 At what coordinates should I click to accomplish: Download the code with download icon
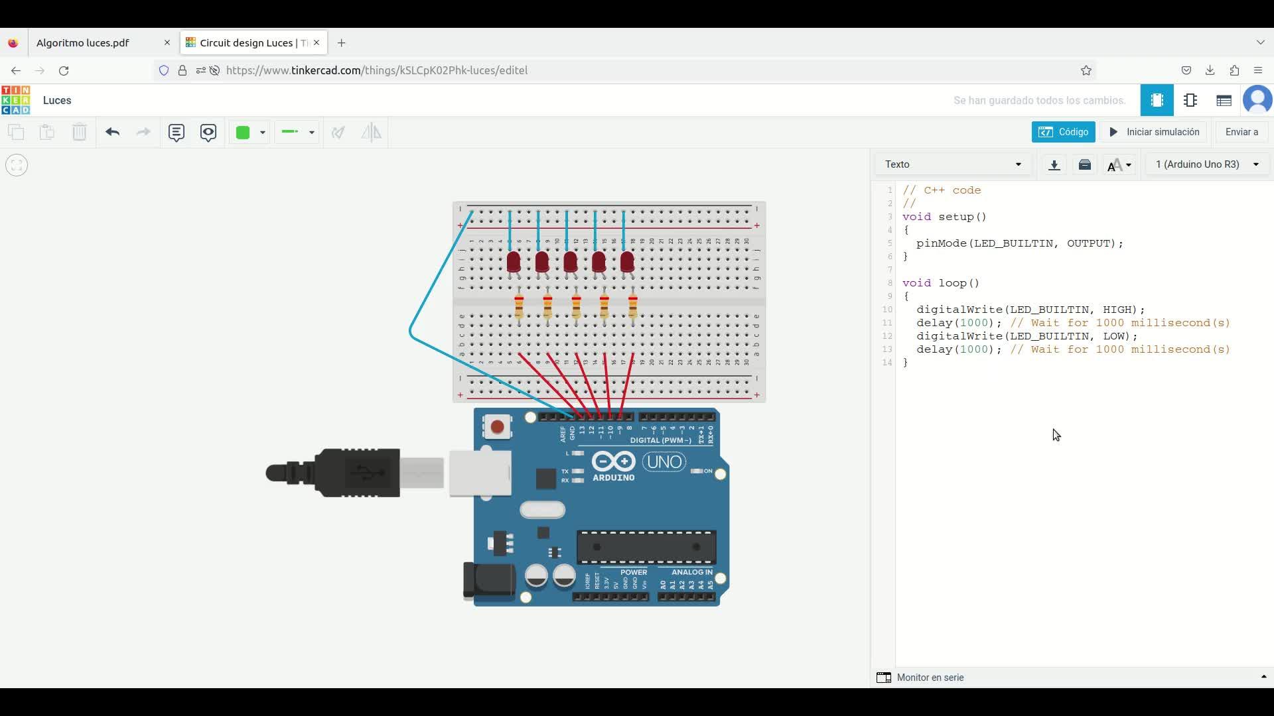click(1054, 164)
